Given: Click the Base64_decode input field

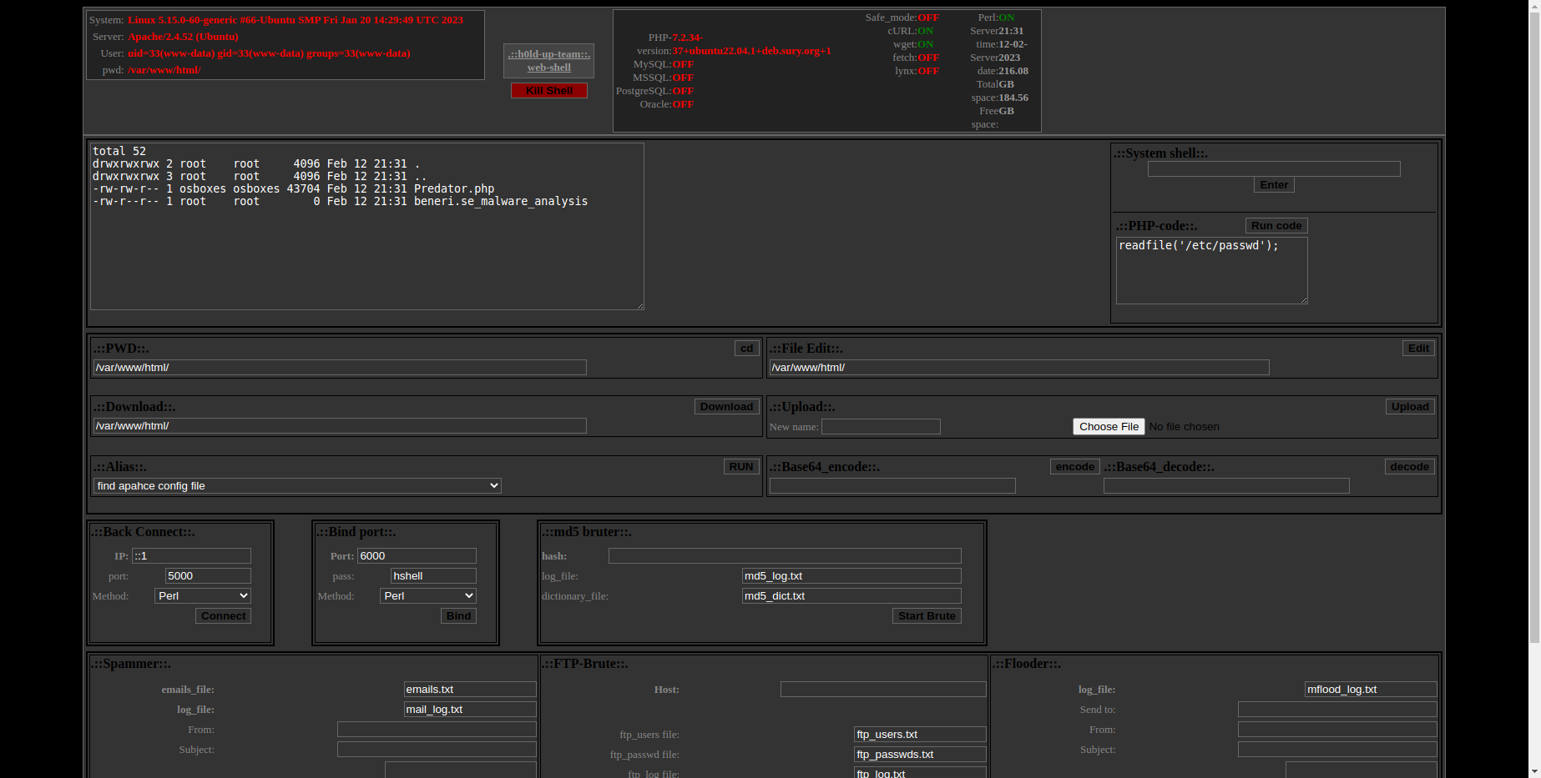Looking at the screenshot, I should tap(1226, 486).
